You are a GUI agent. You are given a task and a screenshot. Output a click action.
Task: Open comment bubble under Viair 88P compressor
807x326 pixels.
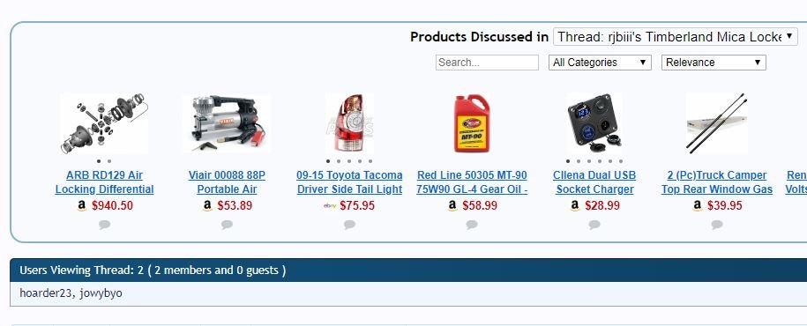[227, 225]
